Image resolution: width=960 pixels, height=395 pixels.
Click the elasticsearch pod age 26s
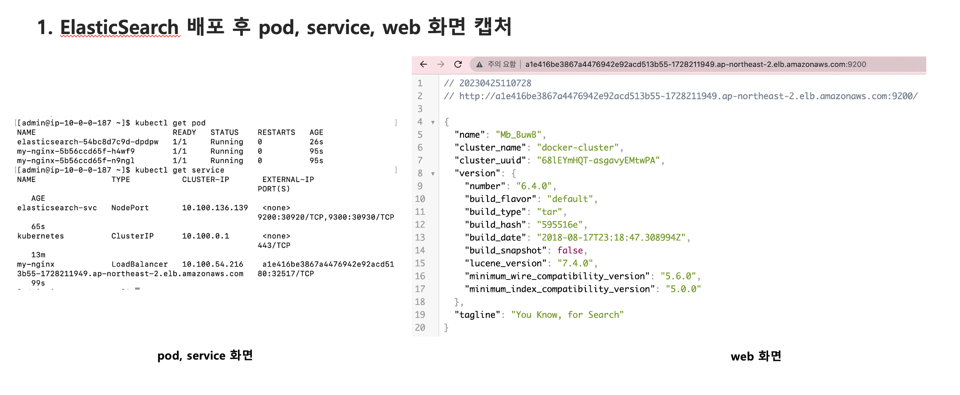tap(316, 142)
